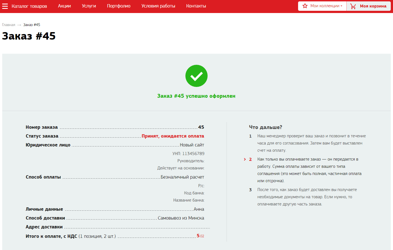Open the Каталог товаров menu

29,6
